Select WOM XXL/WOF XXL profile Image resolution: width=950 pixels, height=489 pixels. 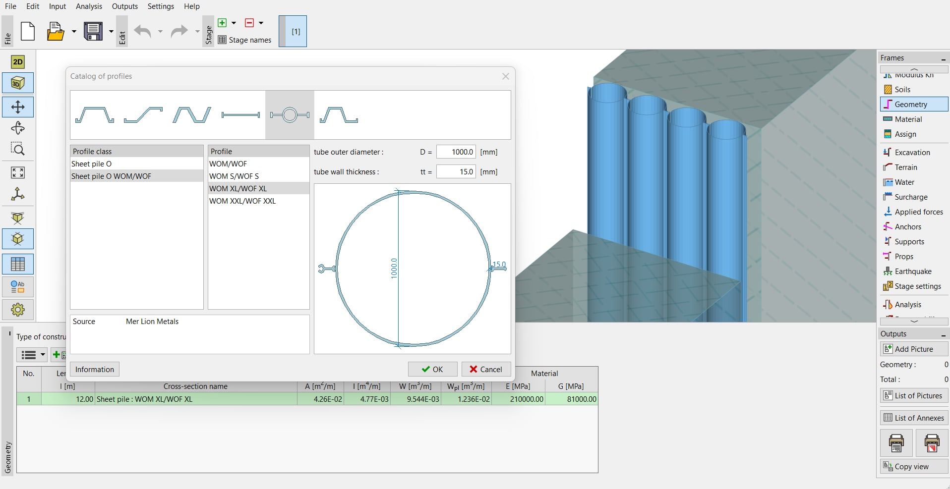(242, 201)
